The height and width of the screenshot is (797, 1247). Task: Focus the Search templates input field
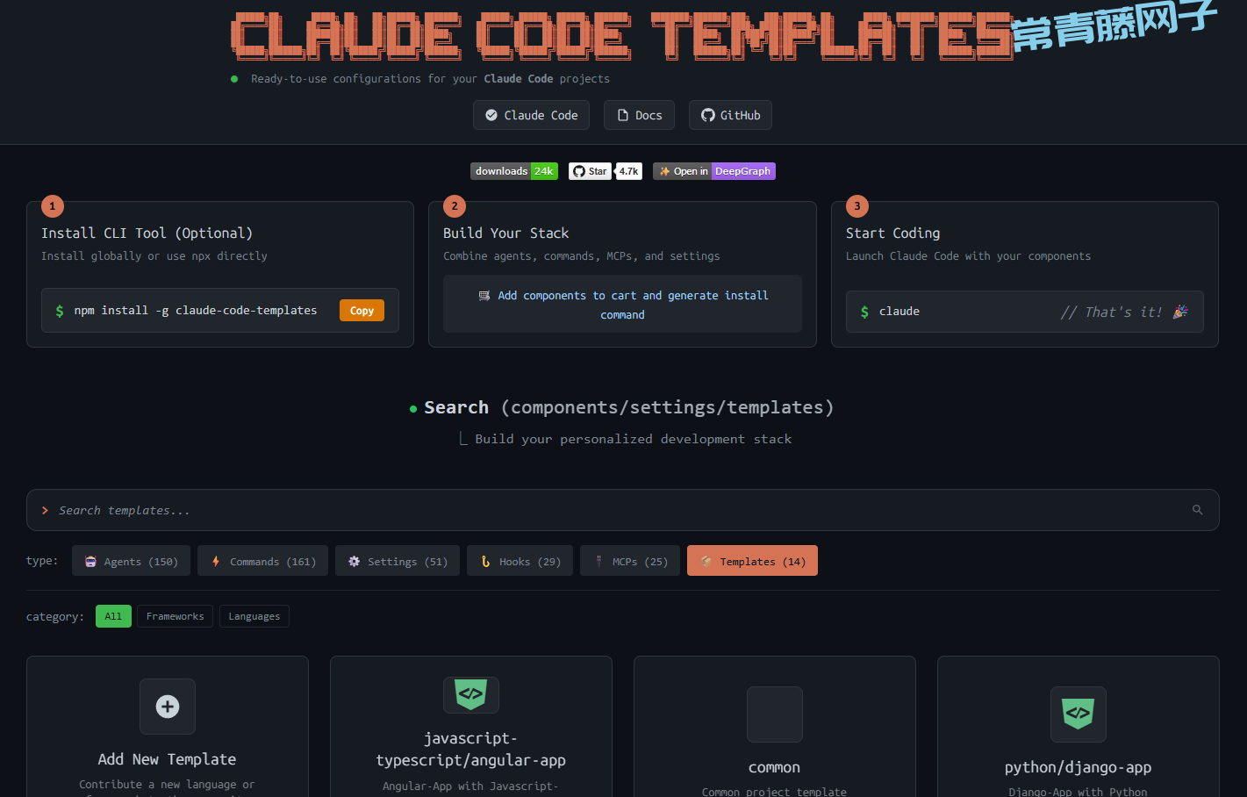point(622,510)
